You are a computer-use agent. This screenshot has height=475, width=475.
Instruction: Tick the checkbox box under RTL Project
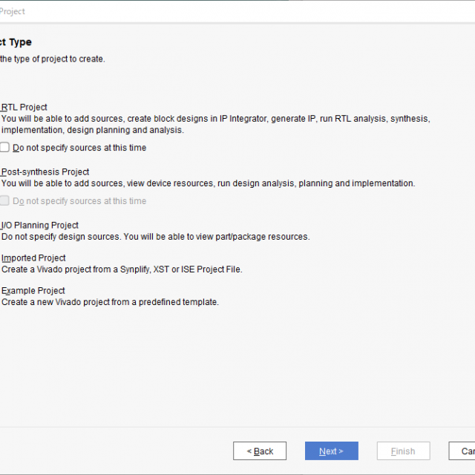[x=5, y=148]
